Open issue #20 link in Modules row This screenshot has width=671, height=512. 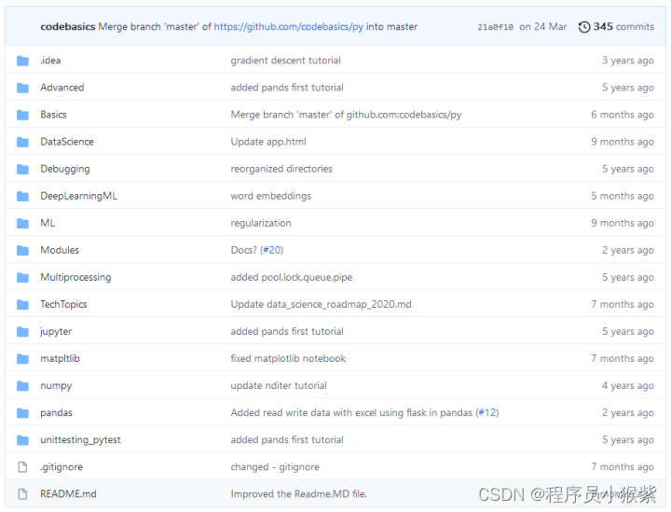pyautogui.click(x=272, y=250)
